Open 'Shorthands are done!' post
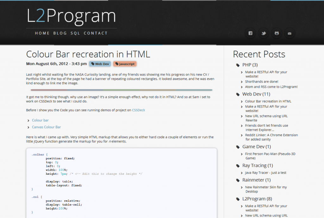Screen dimensions: 324x218 coord(262,82)
